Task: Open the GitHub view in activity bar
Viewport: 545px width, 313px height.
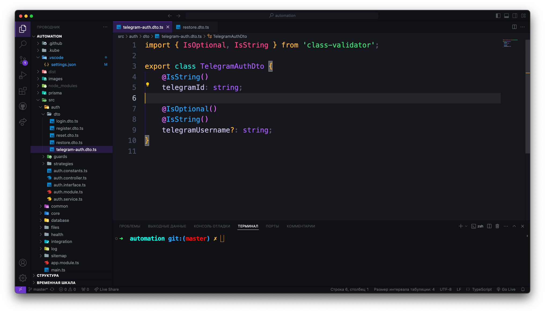Action: click(x=23, y=106)
